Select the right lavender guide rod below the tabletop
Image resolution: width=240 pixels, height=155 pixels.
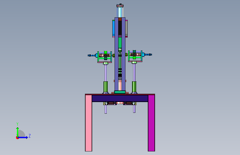click(134, 109)
